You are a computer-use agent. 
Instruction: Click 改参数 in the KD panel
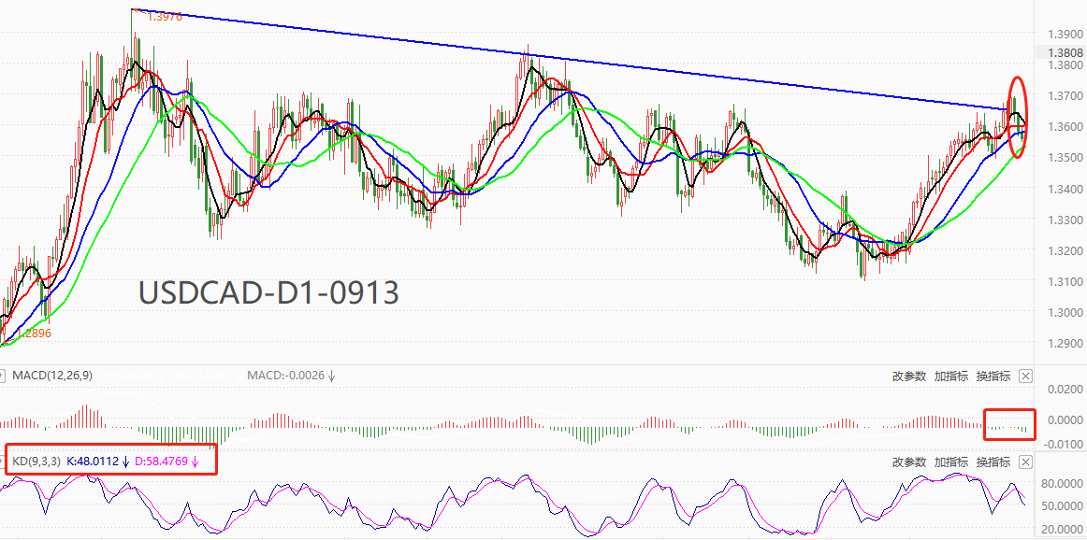(908, 462)
